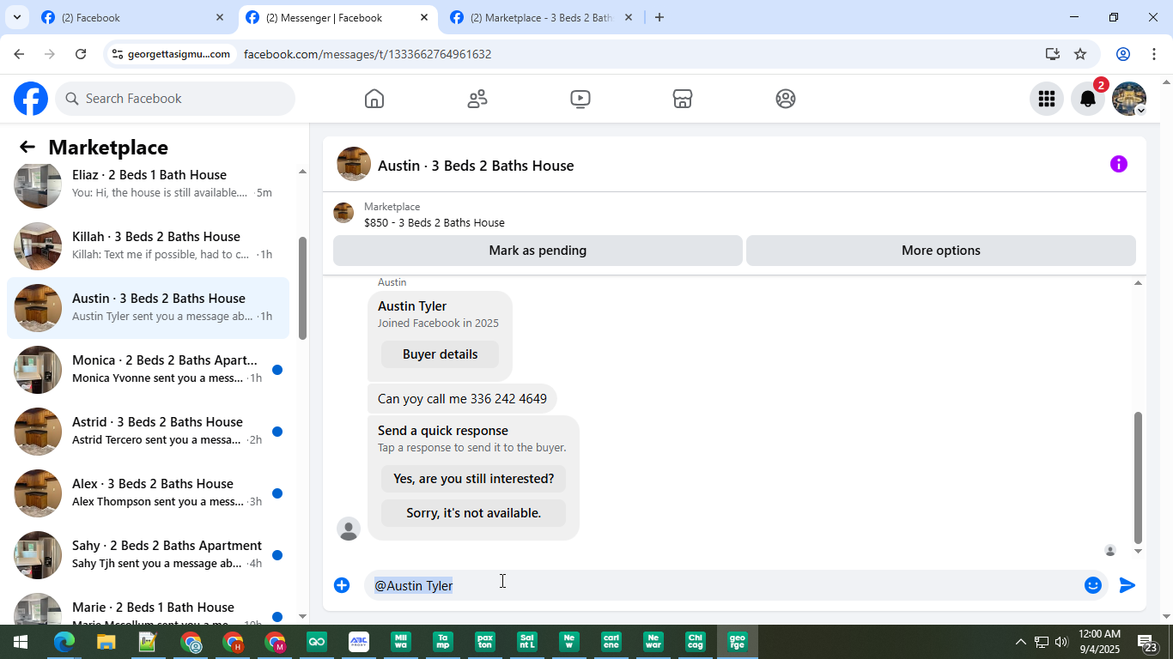Open the Milwa app on the taskbar
This screenshot has width=1173, height=659.
(400, 642)
